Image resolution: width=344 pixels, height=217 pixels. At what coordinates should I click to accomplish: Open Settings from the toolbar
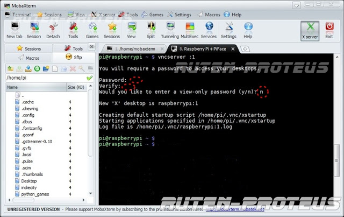click(x=228, y=31)
